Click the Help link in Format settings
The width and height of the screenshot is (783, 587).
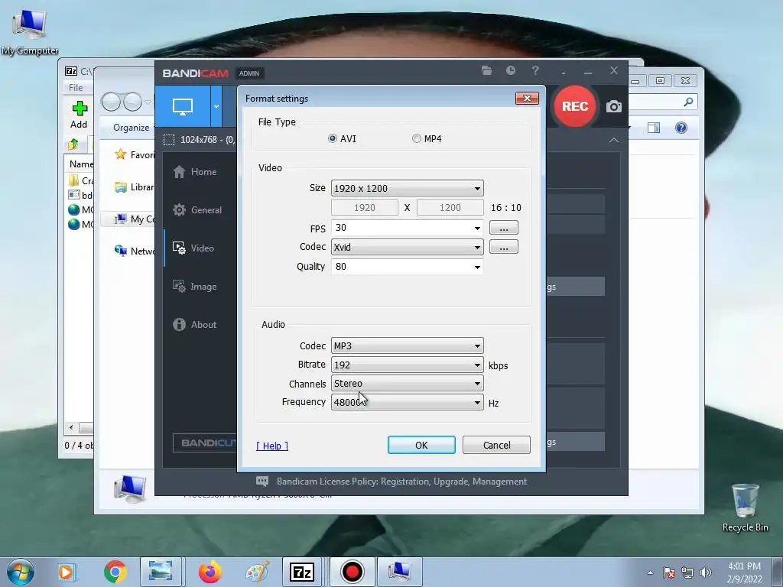(x=272, y=446)
